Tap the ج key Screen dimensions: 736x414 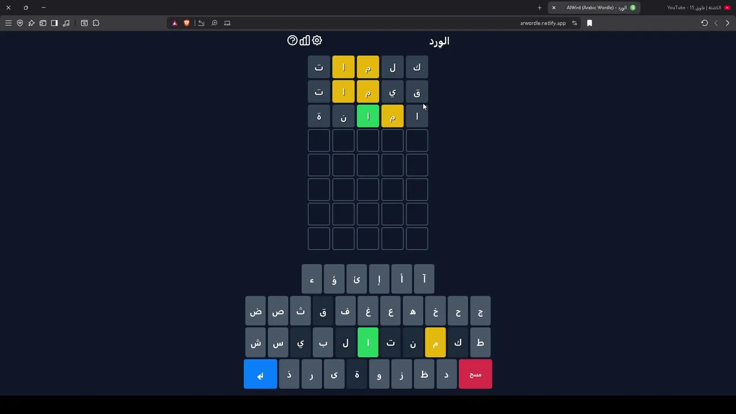tap(480, 311)
